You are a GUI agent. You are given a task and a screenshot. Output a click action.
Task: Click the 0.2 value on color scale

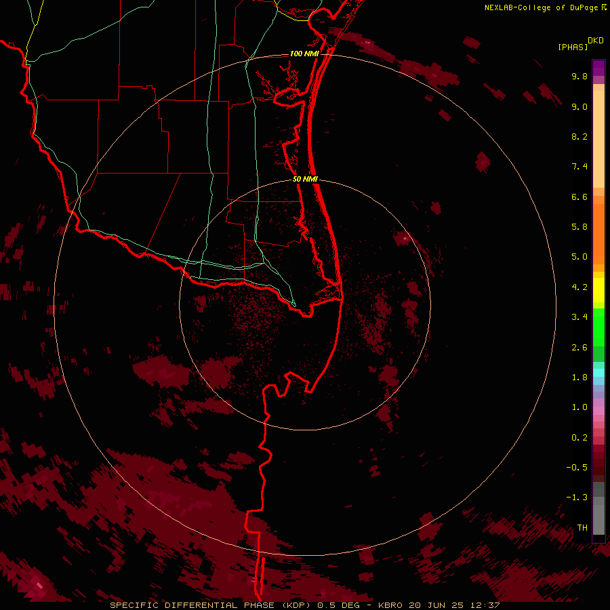pyautogui.click(x=579, y=438)
